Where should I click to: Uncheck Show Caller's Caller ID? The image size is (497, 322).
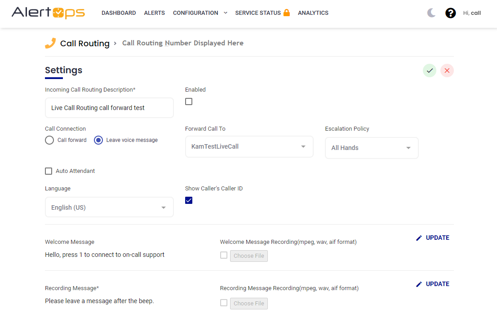click(x=189, y=200)
